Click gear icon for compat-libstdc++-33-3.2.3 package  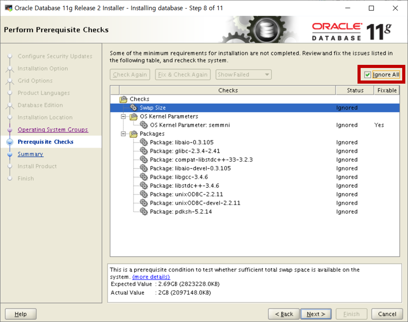tap(143, 160)
